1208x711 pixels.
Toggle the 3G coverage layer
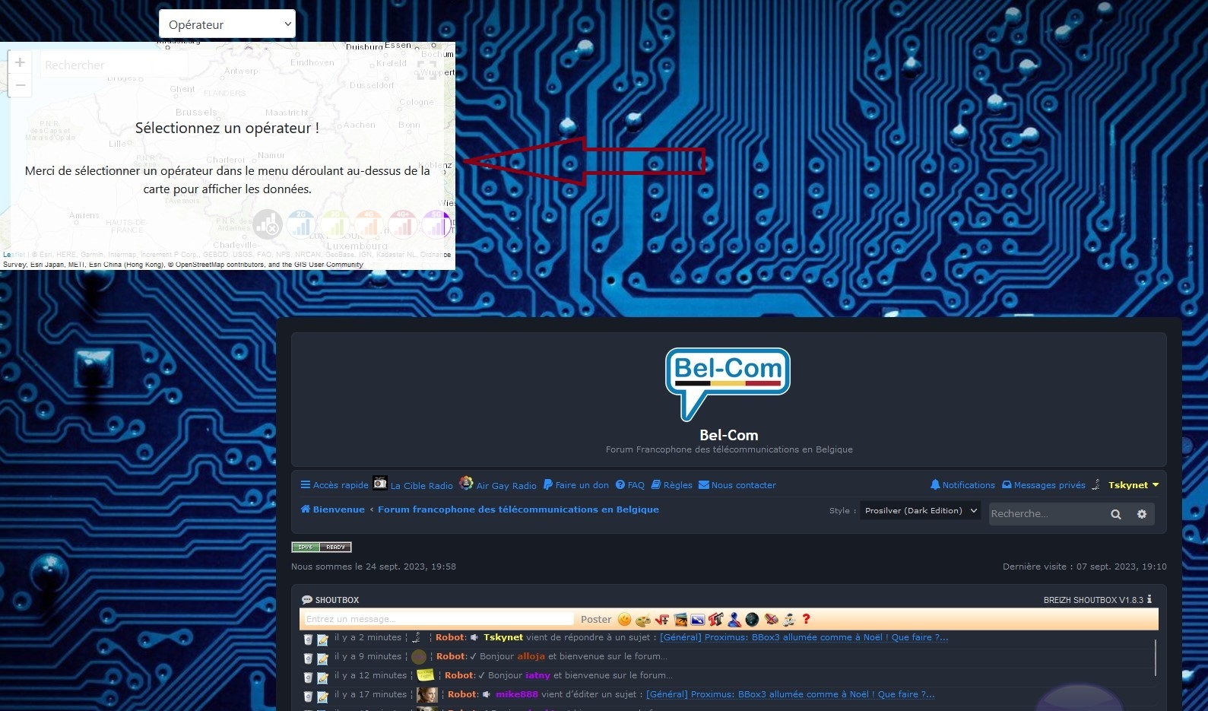click(335, 224)
